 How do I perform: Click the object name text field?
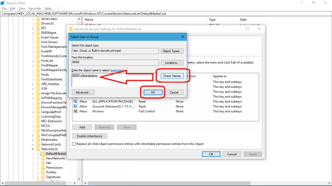[x=113, y=79]
